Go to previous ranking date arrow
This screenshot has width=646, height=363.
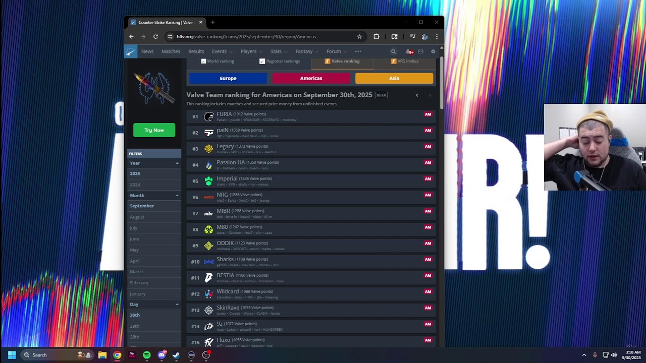pos(417,95)
